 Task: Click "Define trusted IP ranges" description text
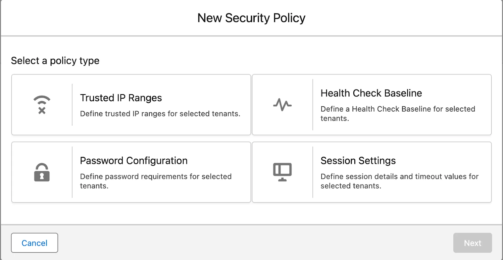pos(160,114)
